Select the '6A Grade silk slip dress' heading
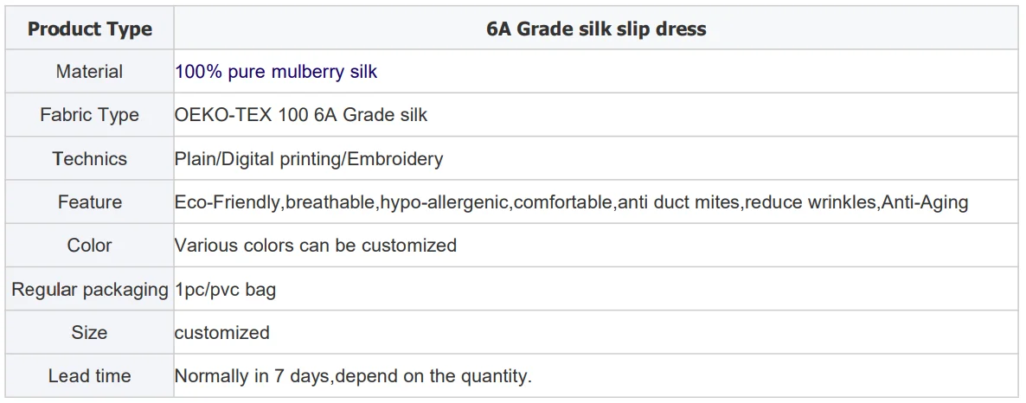Viewport: 1026px width, 403px height. [x=595, y=29]
